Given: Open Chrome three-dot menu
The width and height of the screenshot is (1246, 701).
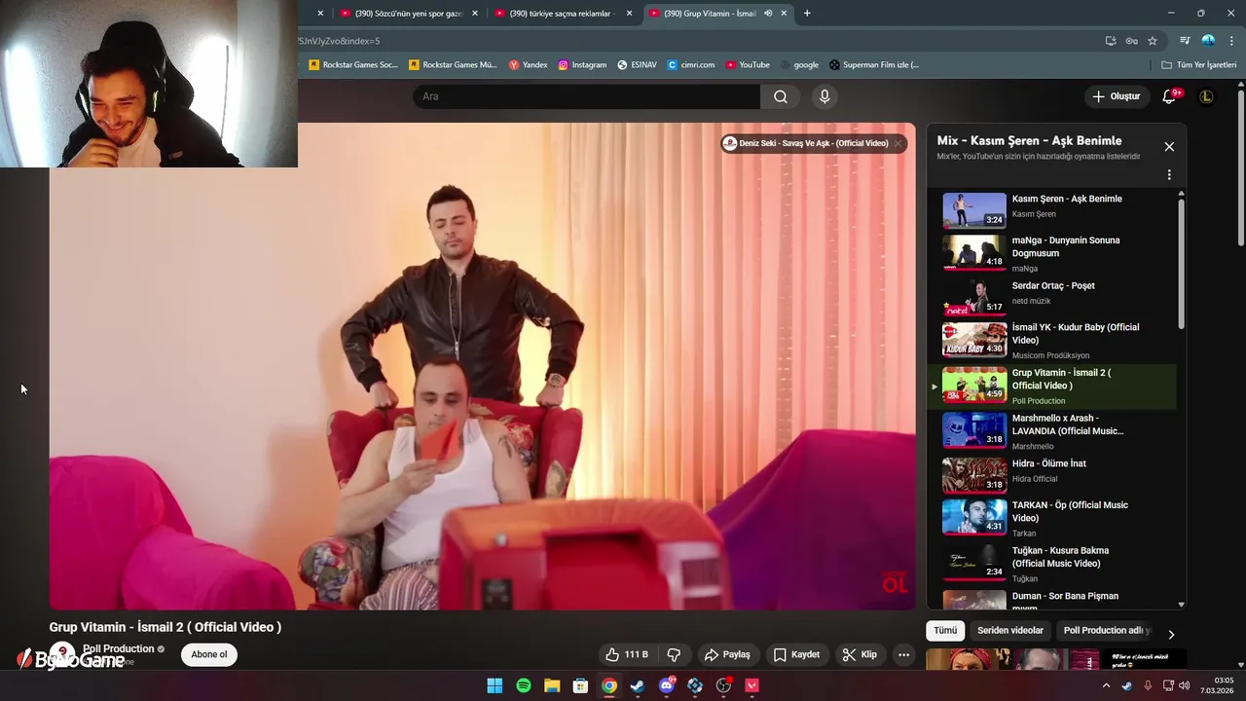Looking at the screenshot, I should [1231, 41].
